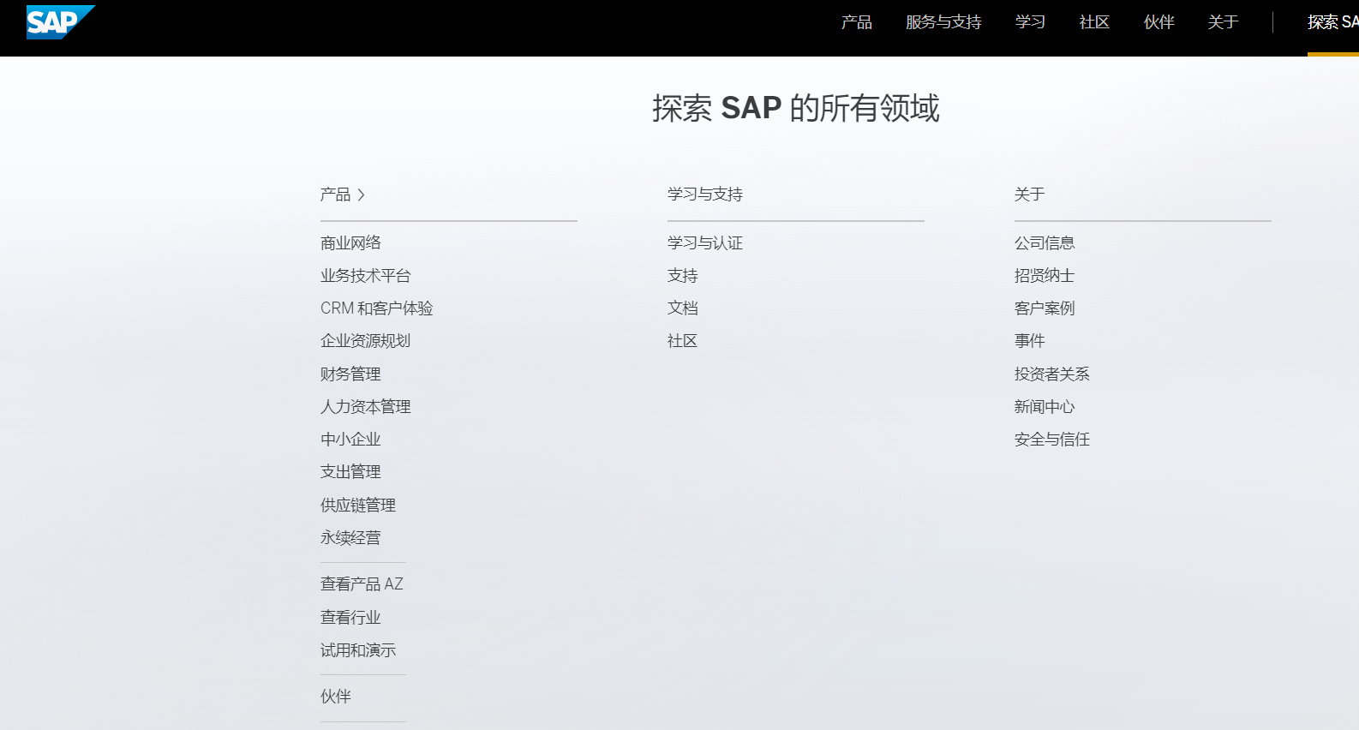Click the 事件 link

tap(1030, 341)
